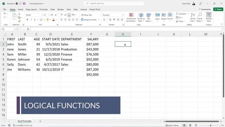Open Cell Styles gallery
The width and height of the screenshot is (225, 127).
click(148, 17)
